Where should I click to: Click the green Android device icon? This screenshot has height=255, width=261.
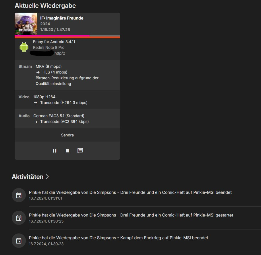24,47
